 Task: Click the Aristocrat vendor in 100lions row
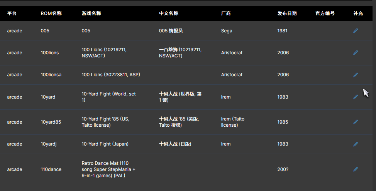pos(232,53)
